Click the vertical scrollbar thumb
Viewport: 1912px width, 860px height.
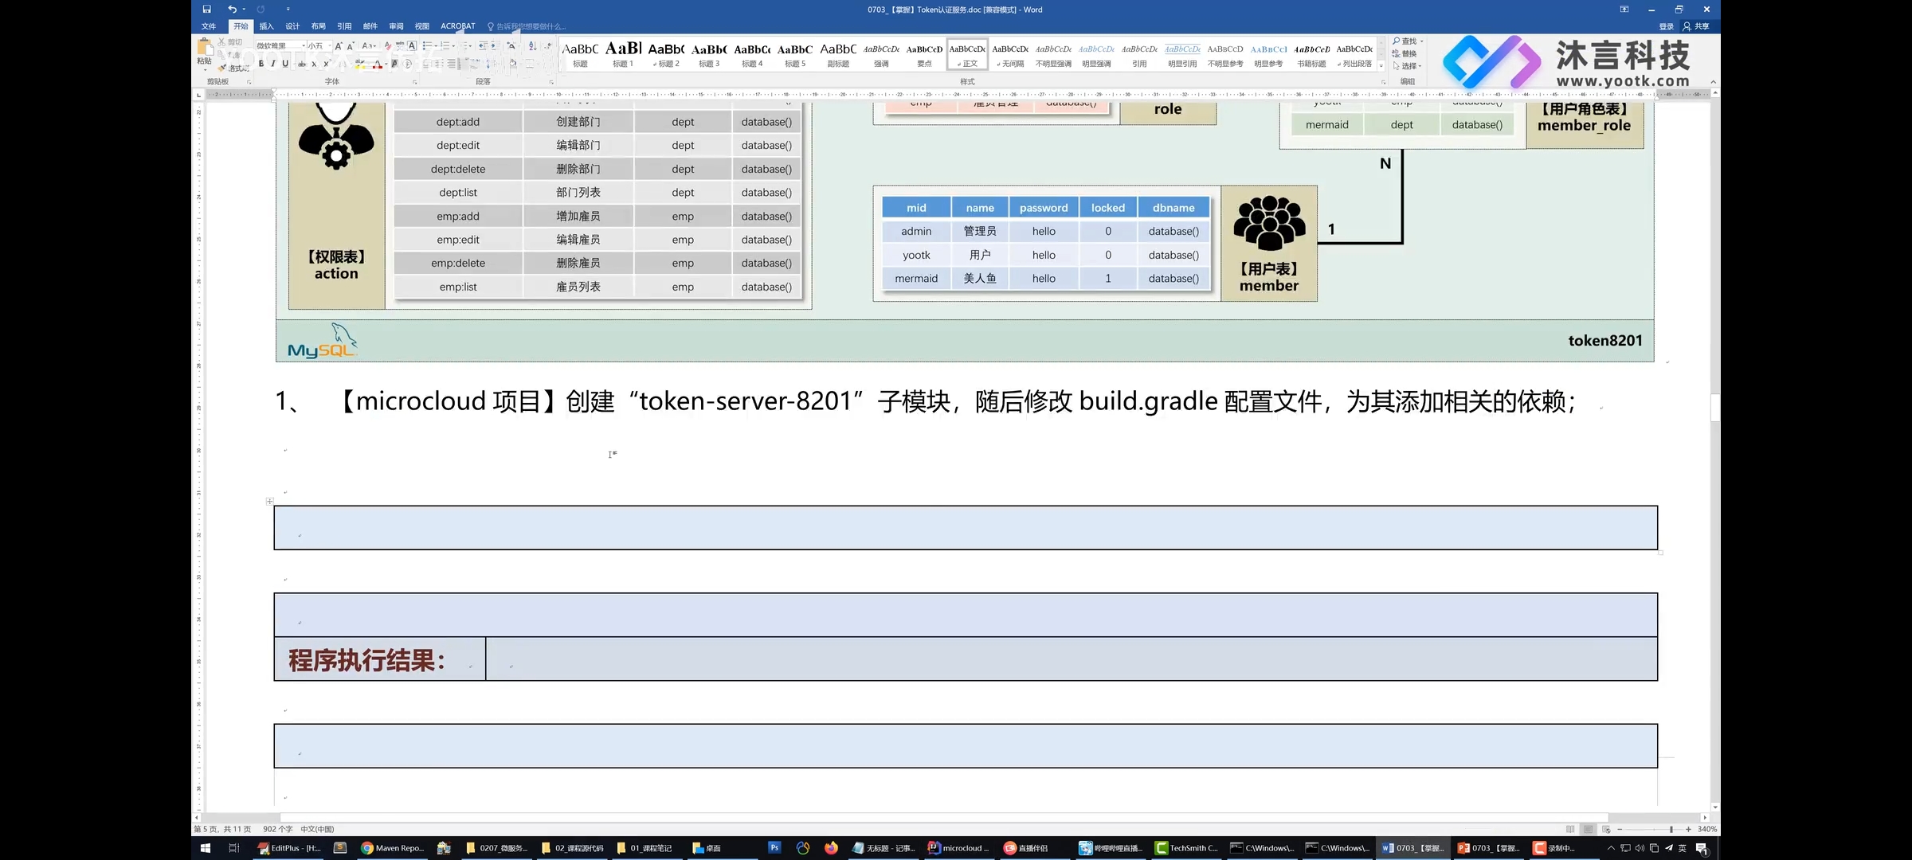click(x=1715, y=407)
